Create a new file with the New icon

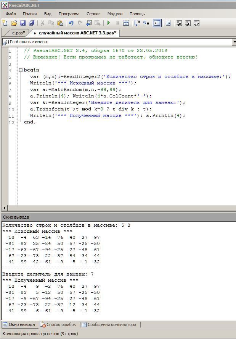click(x=5, y=23)
